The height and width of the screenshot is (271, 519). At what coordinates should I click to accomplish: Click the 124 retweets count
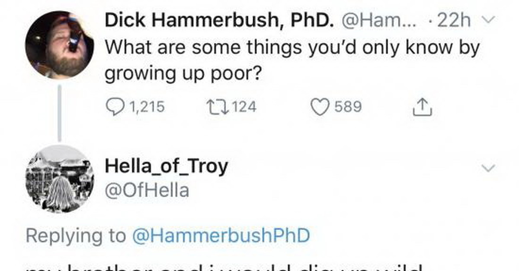coord(245,107)
